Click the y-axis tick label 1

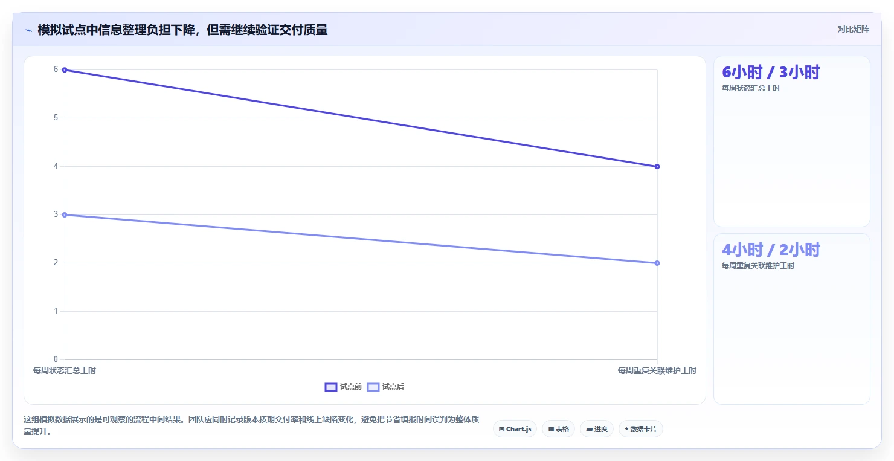coord(56,311)
